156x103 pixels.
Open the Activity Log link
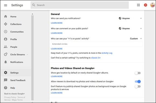tap(107, 53)
